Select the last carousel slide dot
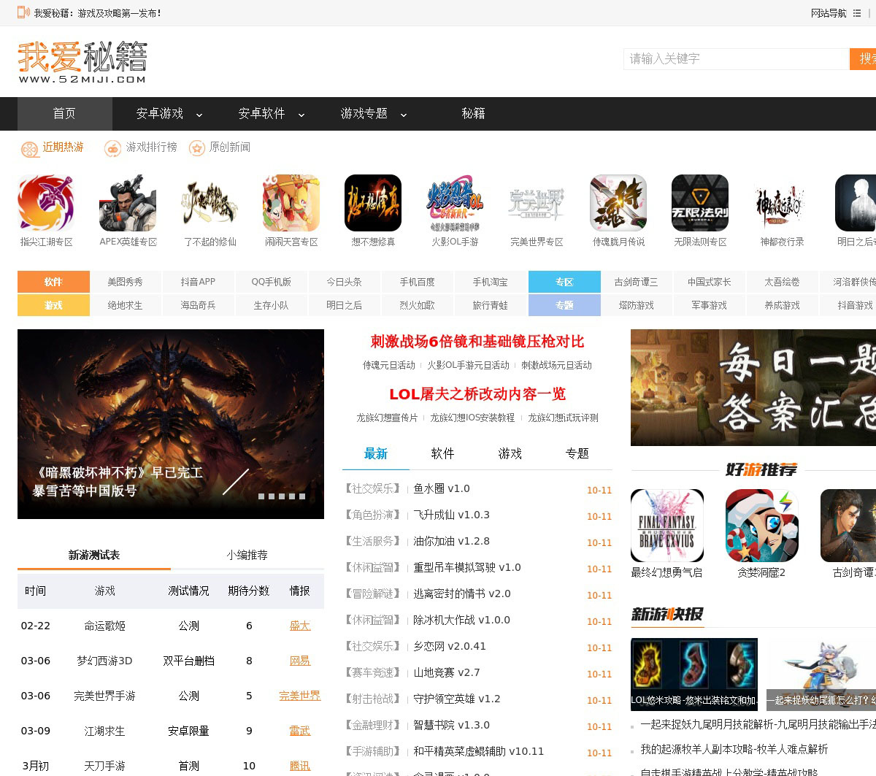The height and width of the screenshot is (776, 876). 302,496
